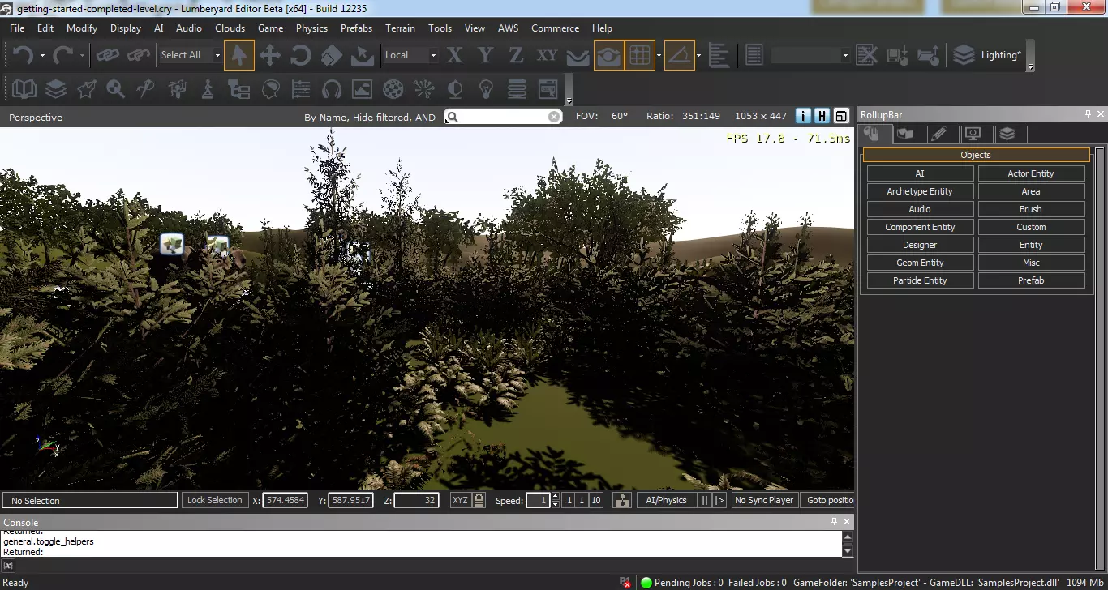The width and height of the screenshot is (1108, 590).
Task: Select the Move tool in the toolbar
Action: tap(269, 55)
